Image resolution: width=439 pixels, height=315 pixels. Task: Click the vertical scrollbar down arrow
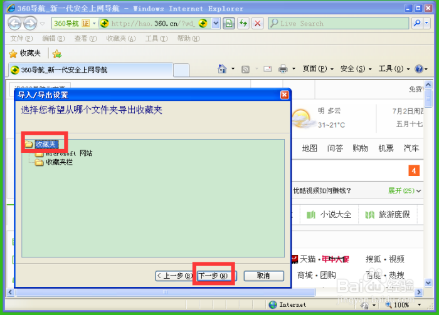(428, 282)
